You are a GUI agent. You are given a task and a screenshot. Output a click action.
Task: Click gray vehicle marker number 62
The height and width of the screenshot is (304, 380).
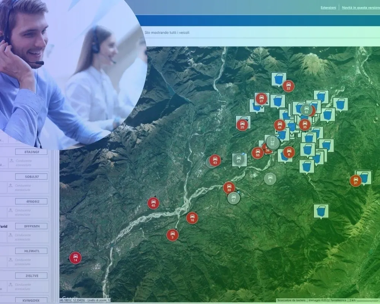(x=306, y=110)
